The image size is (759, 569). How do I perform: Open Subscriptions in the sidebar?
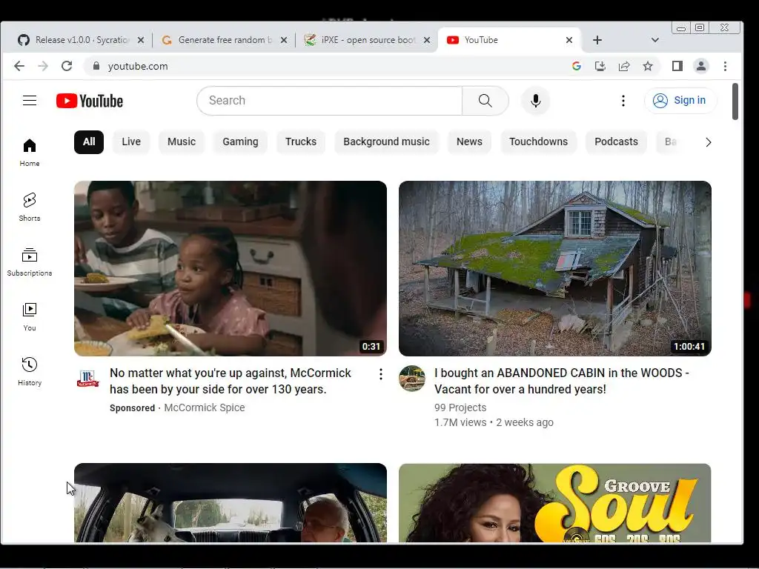(30, 262)
